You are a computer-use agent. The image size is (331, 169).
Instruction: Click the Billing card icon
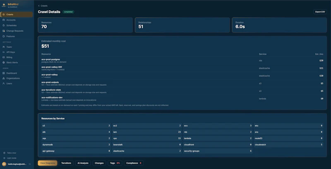pos(4,57)
